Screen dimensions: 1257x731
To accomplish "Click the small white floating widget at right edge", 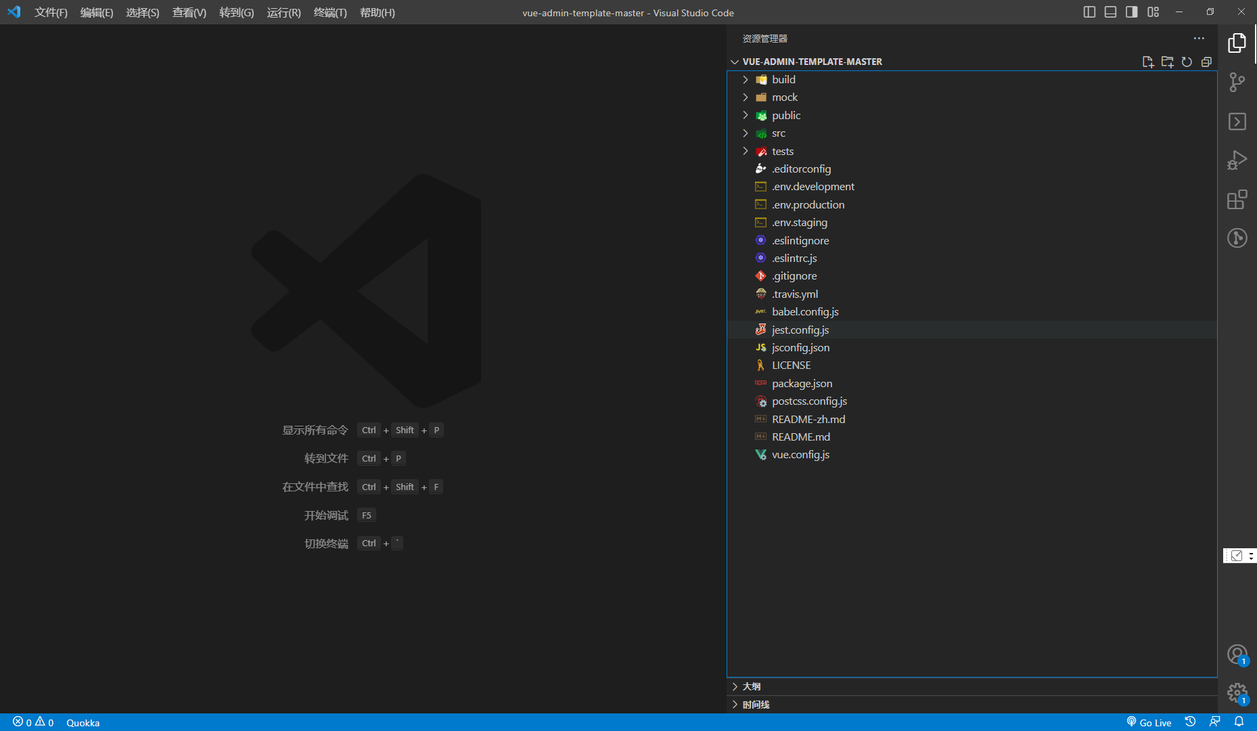I will 1239,556.
